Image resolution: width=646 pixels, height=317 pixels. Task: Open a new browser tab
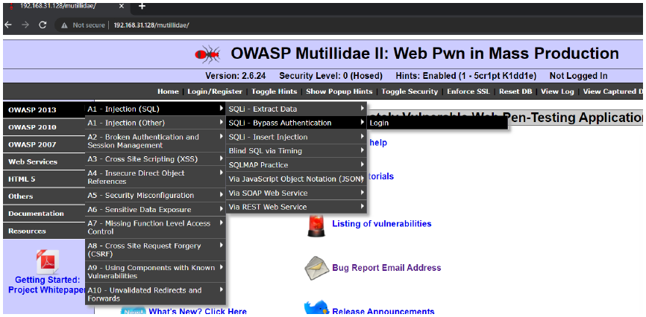coord(142,6)
